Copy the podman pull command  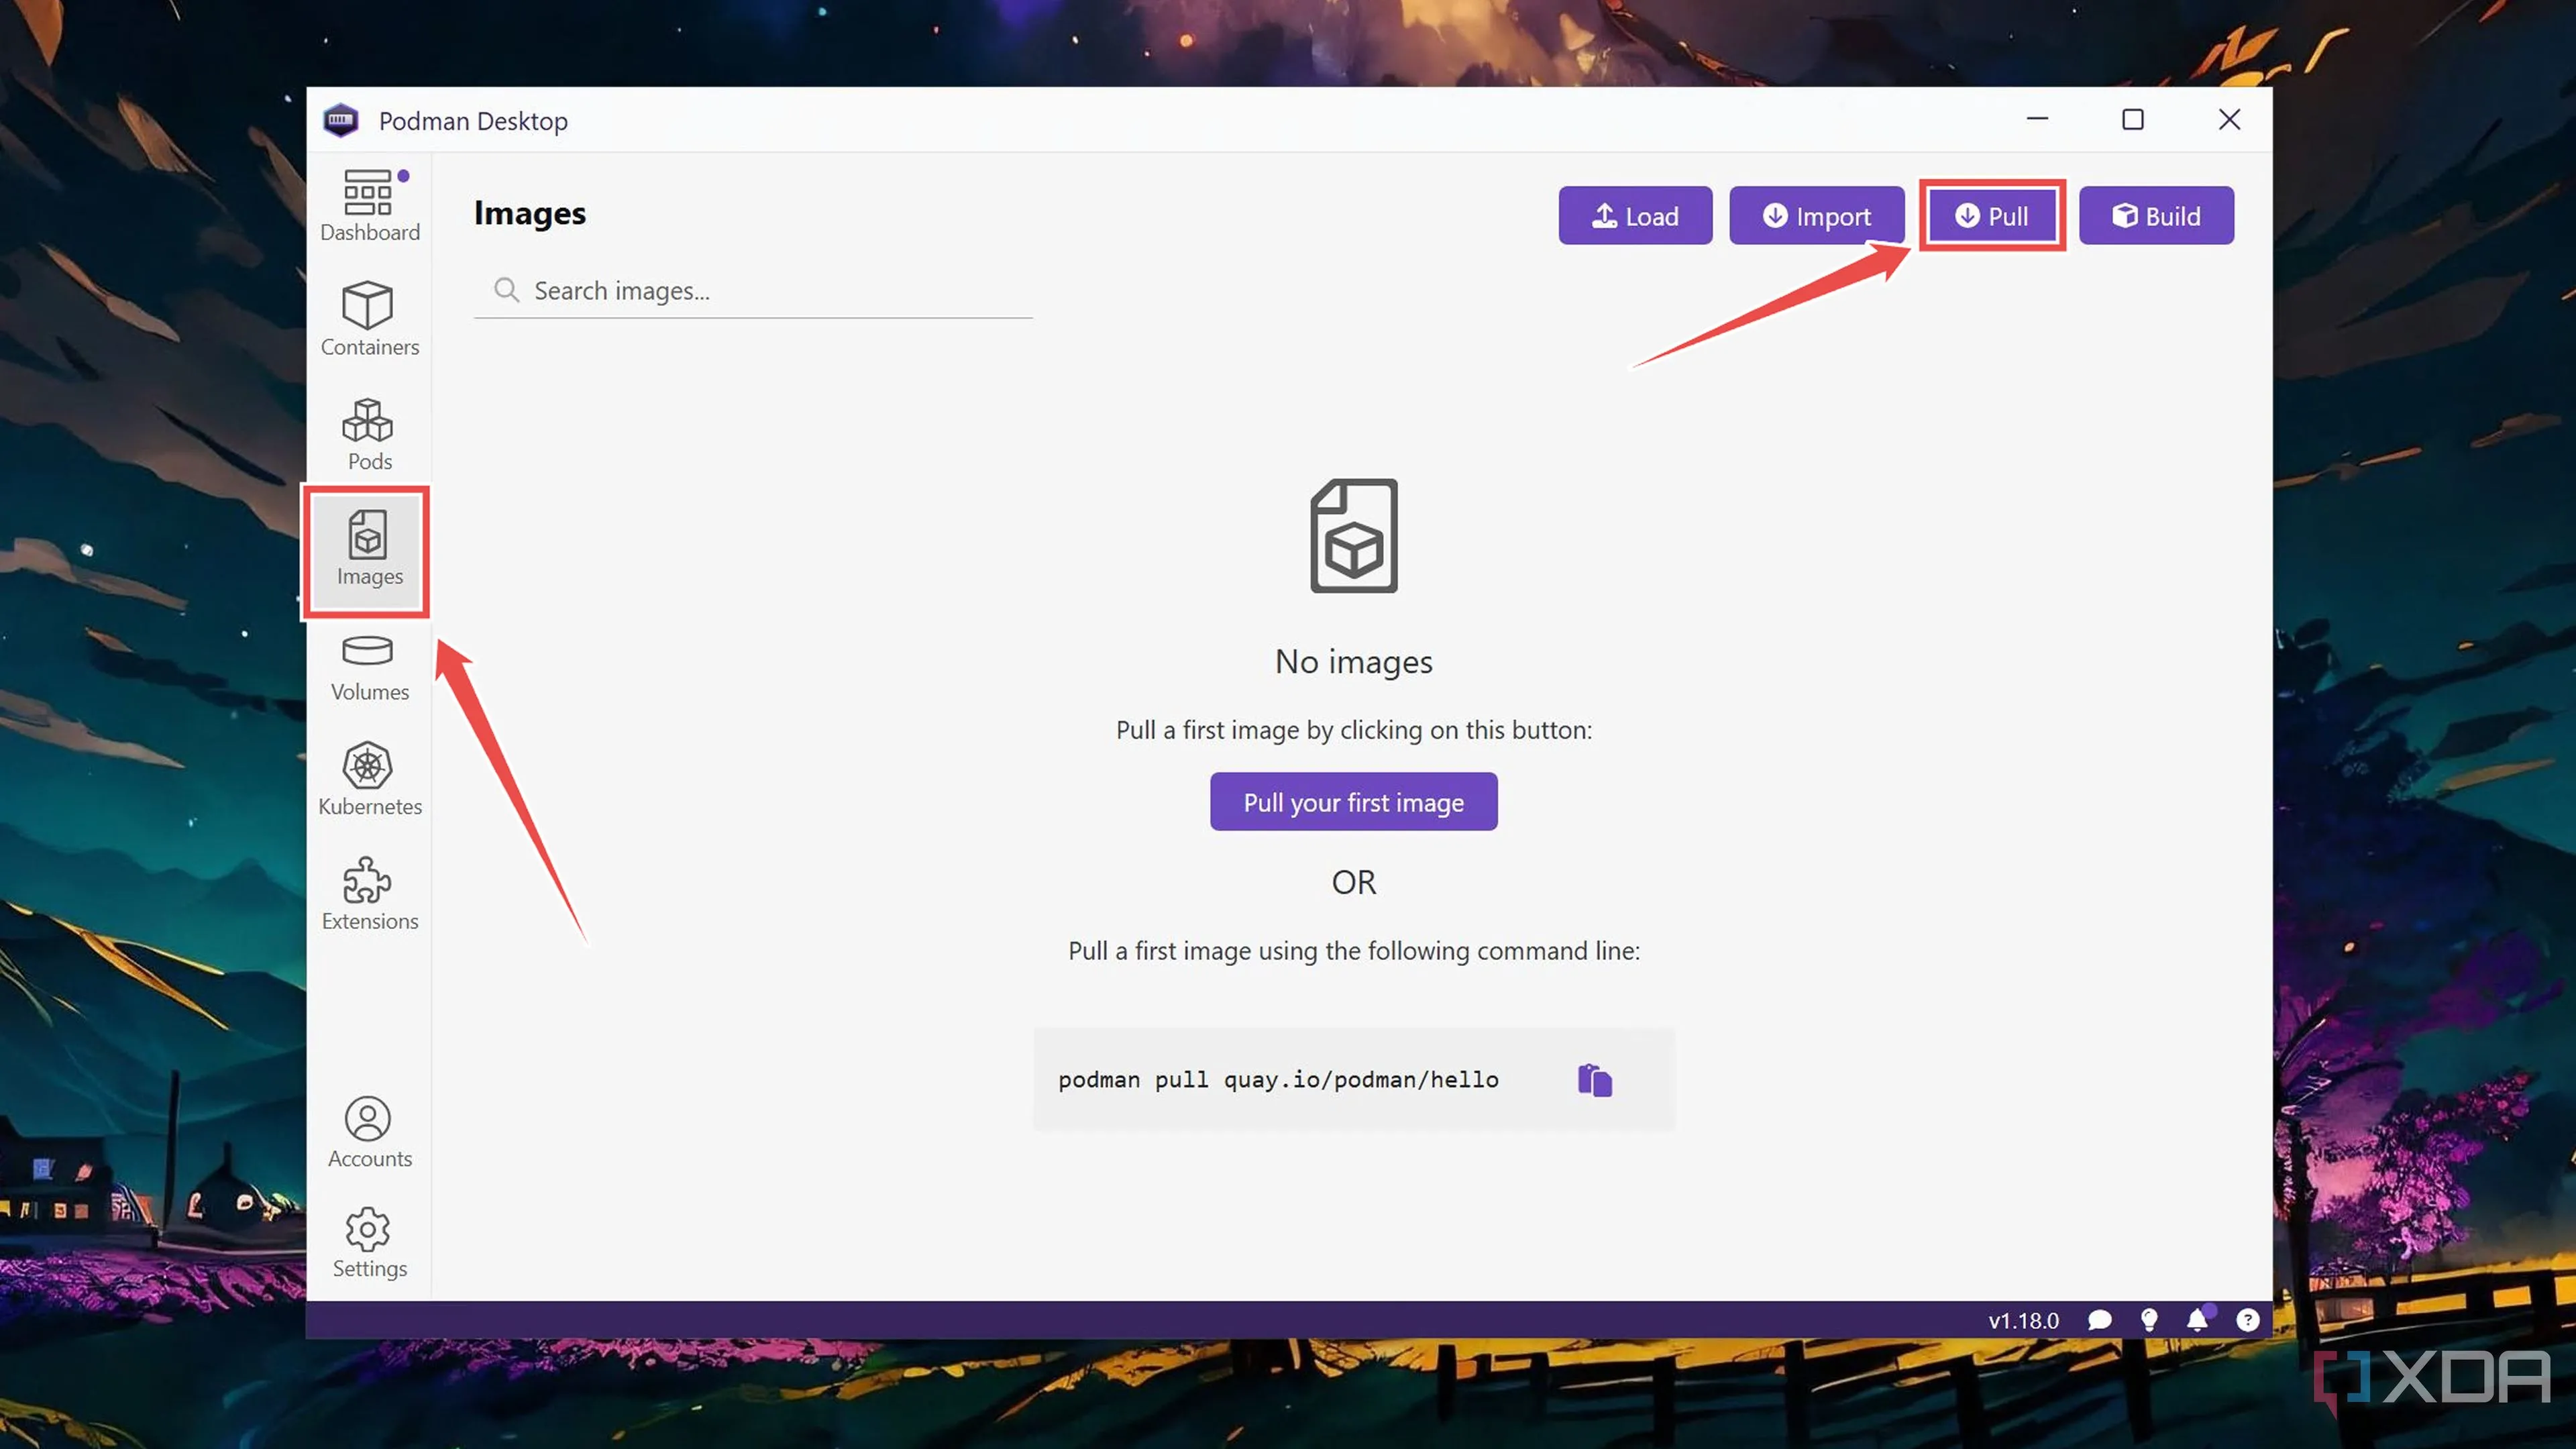pos(1595,1080)
